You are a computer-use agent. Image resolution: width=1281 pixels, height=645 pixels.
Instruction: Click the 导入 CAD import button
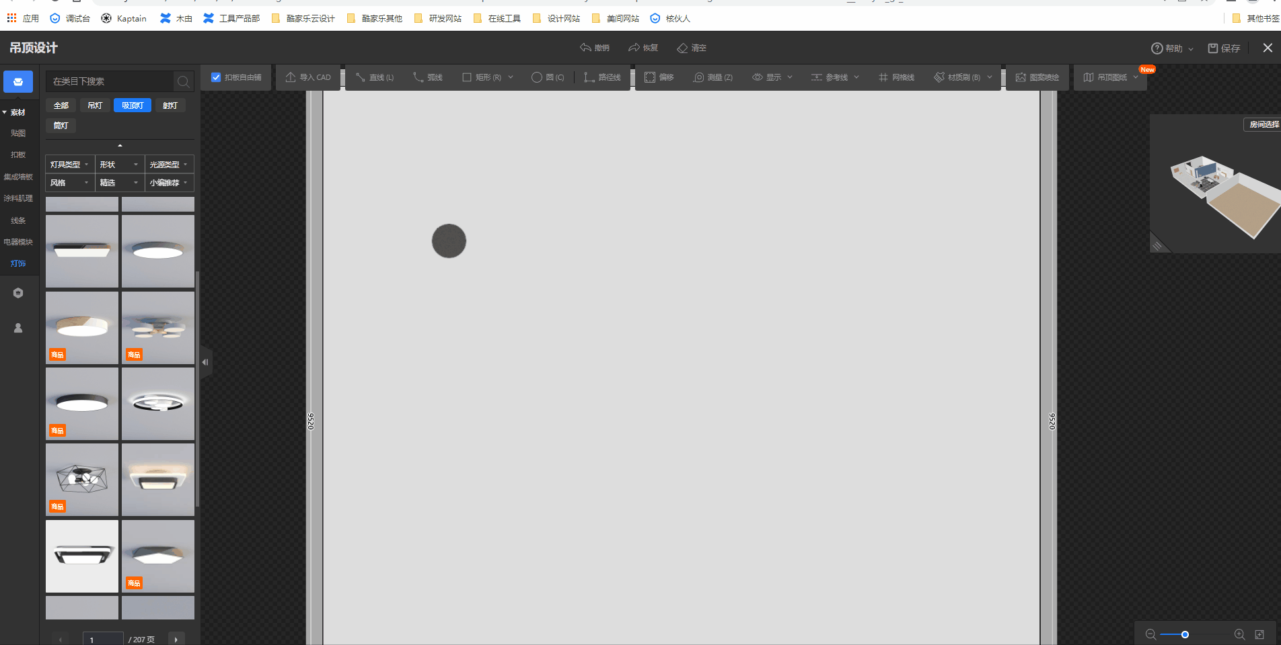pos(308,77)
